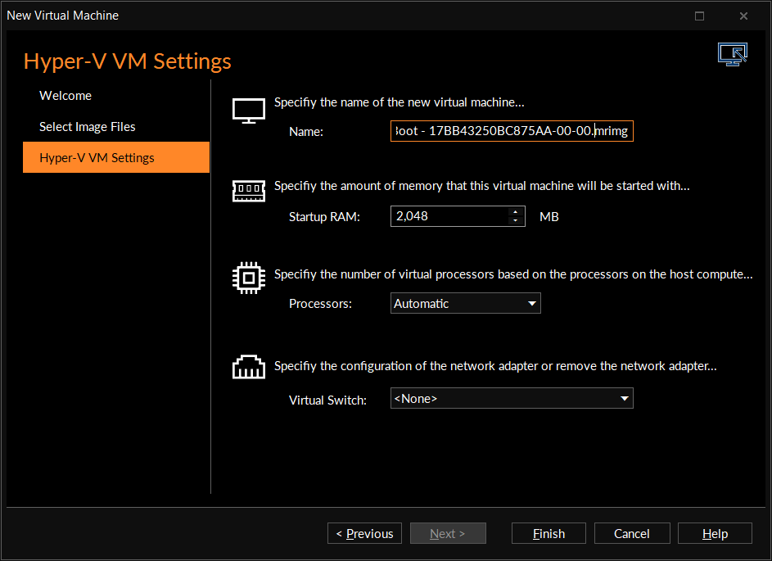772x561 pixels.
Task: Click the 'Name:' label
Action: point(305,132)
